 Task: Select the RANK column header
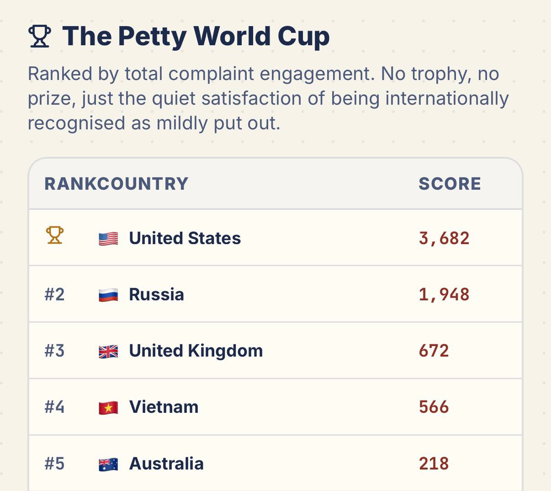71,184
